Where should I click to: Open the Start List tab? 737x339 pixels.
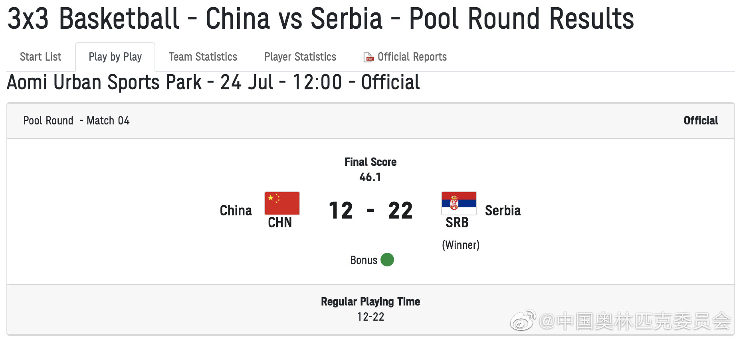click(40, 57)
